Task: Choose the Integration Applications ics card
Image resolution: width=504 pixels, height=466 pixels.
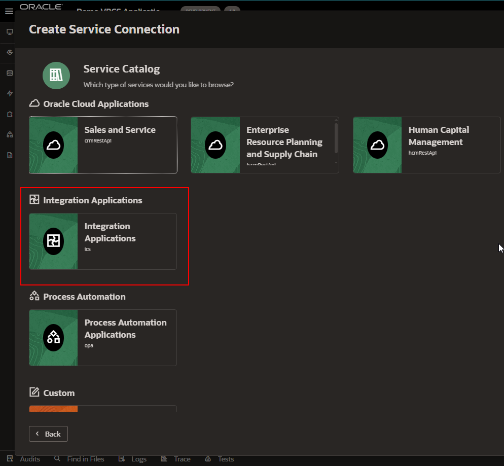Action: coord(103,241)
